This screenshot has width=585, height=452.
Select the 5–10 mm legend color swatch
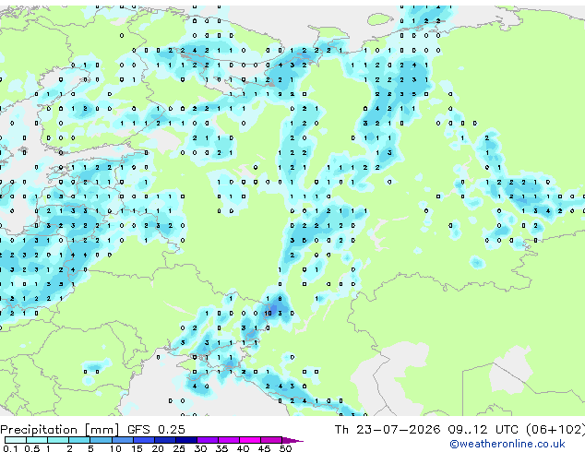tap(101, 440)
